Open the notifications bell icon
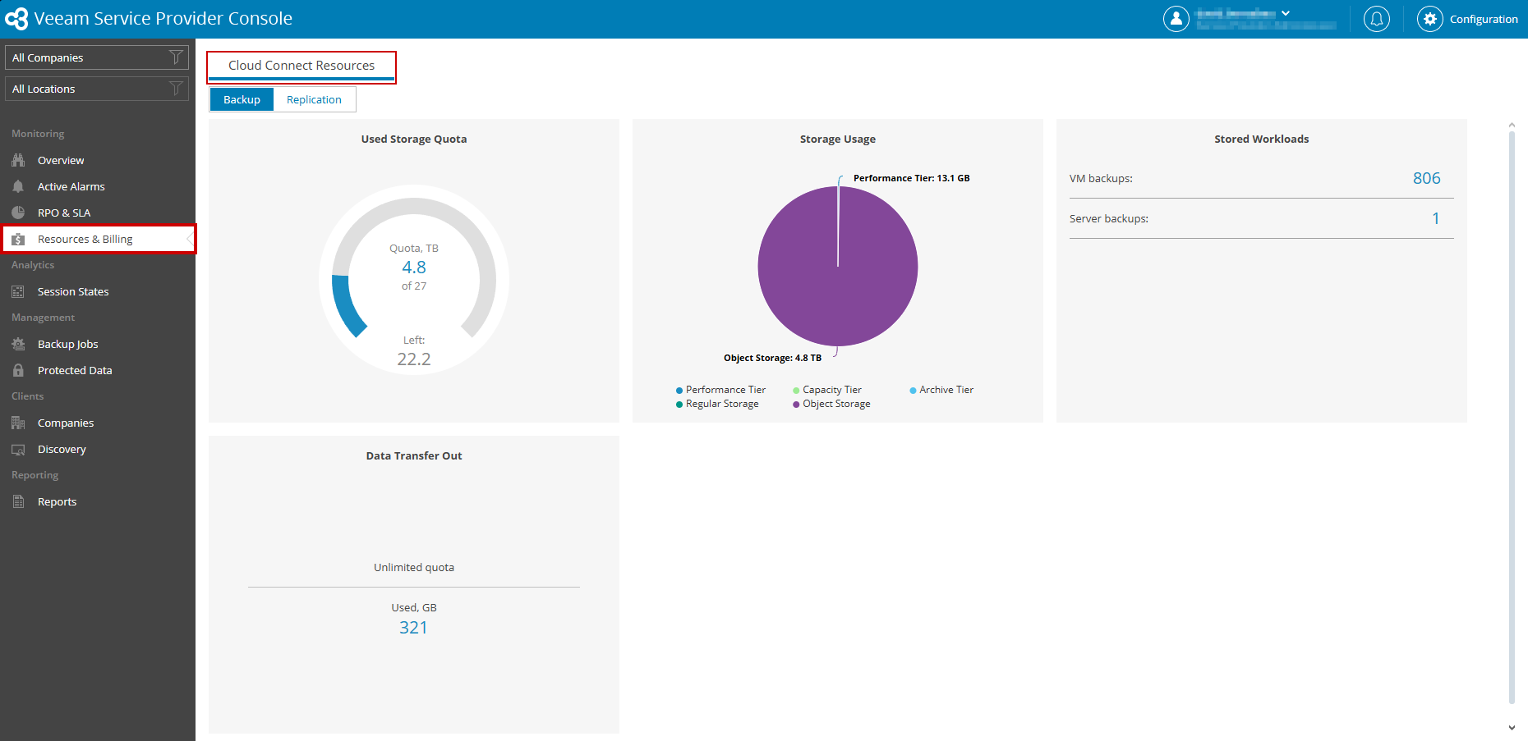Image resolution: width=1528 pixels, height=741 pixels. (1376, 19)
